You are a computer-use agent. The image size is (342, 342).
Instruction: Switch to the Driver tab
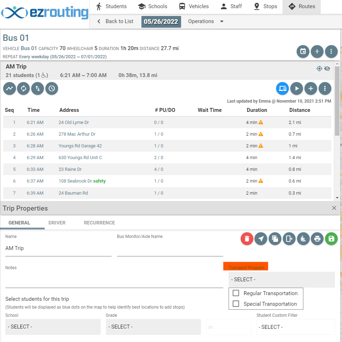[x=57, y=223]
